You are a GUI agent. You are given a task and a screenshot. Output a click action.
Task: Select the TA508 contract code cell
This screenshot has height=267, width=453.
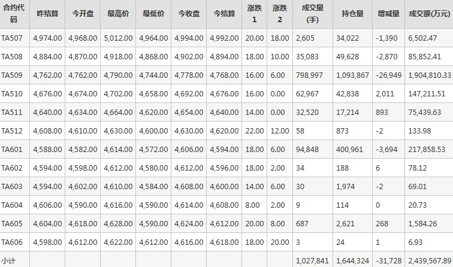12,57
